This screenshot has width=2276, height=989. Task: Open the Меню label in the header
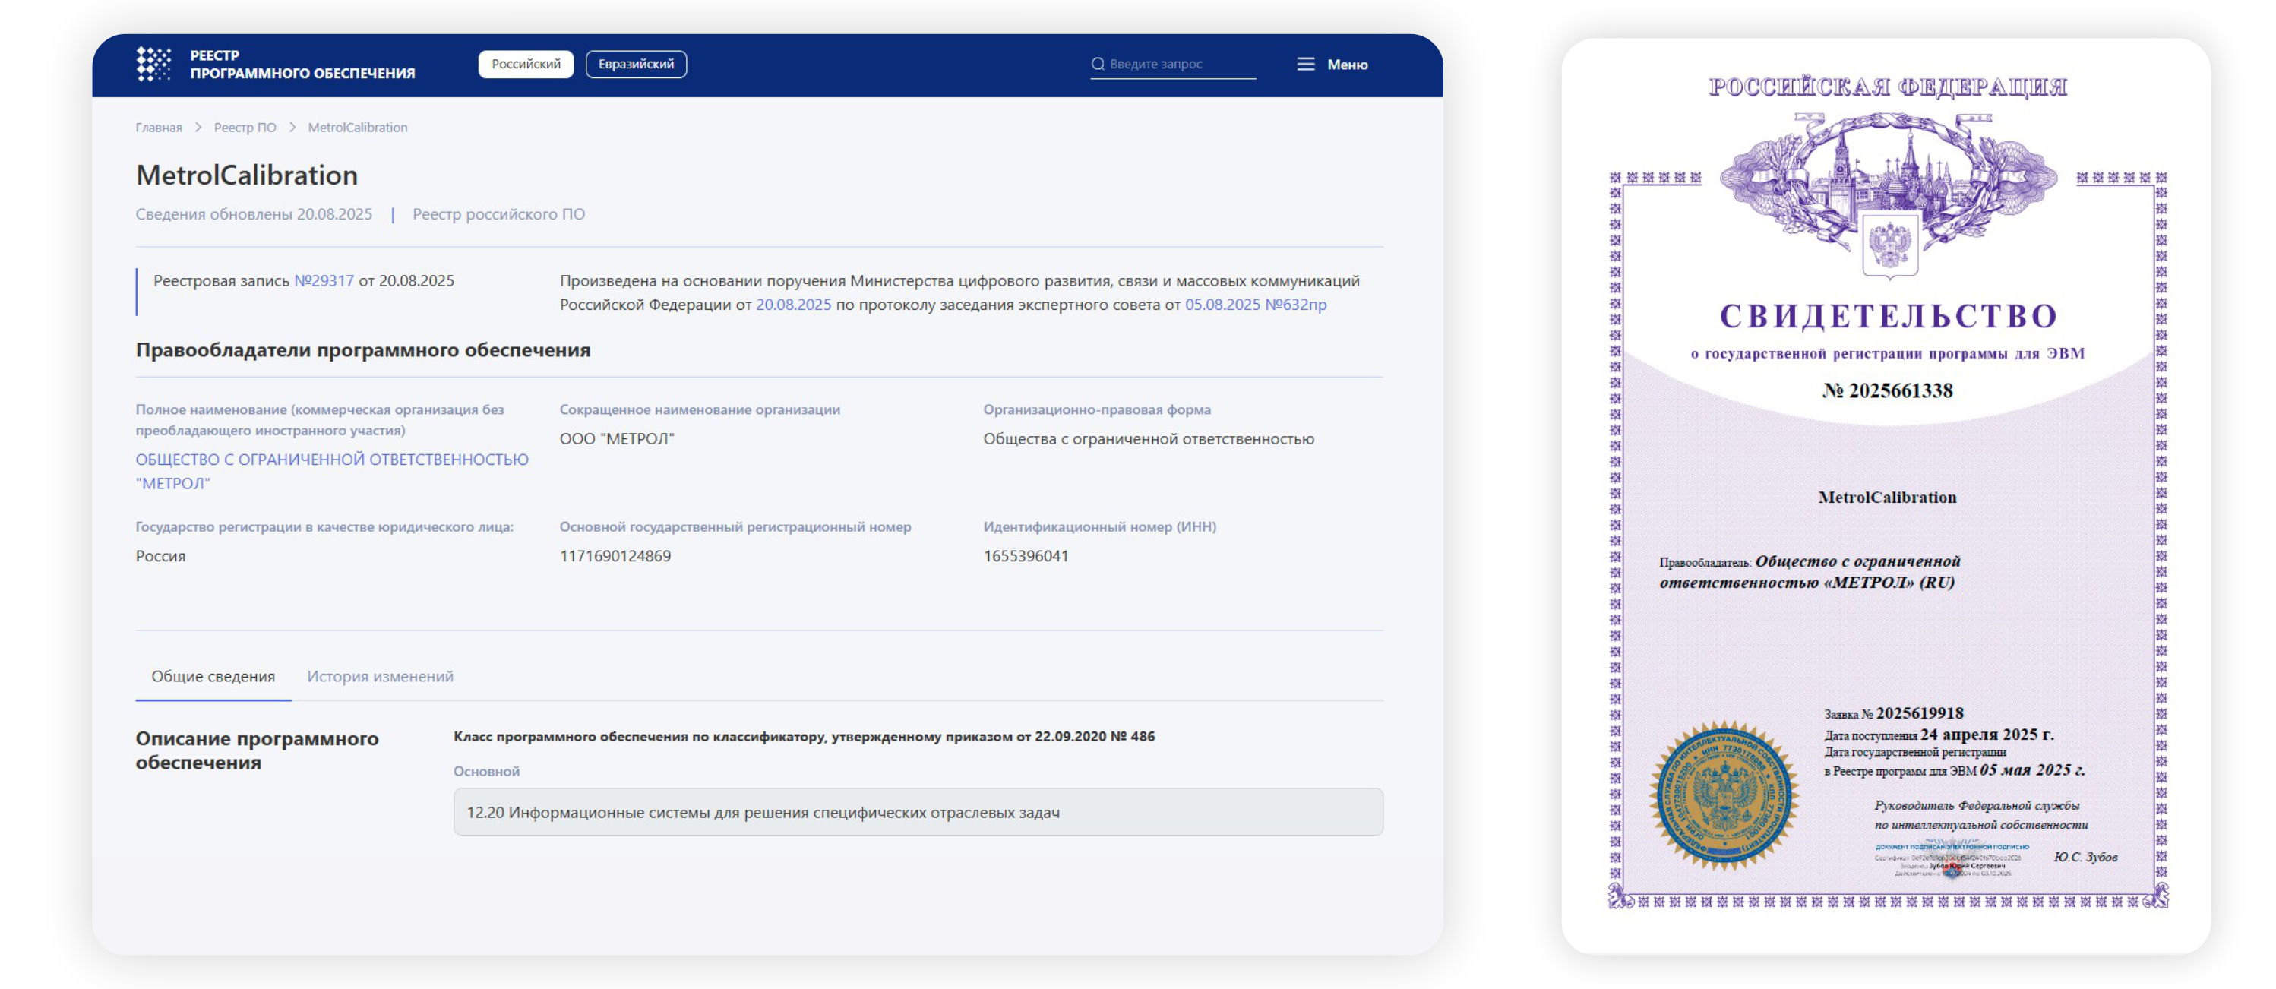pyautogui.click(x=1348, y=65)
